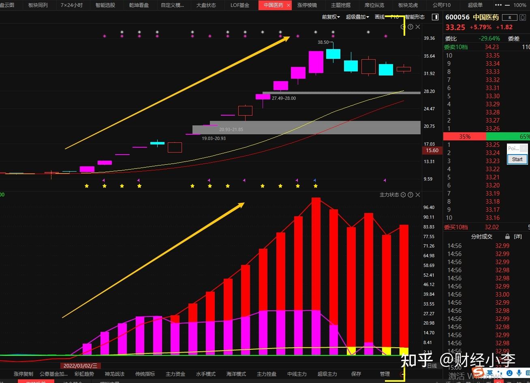Select the LOF基金 tab
This screenshot has width=530, height=383.
240,5
